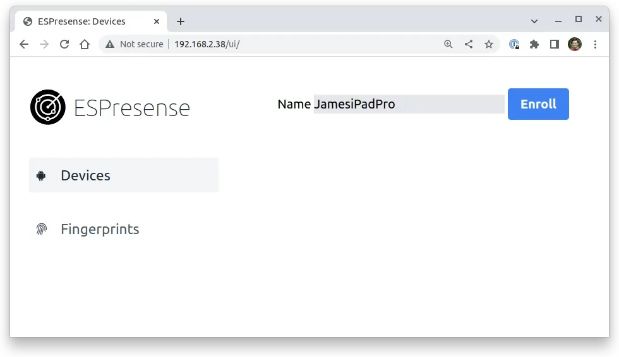The width and height of the screenshot is (619, 357).
Task: Open the extensions puzzle piece menu
Action: (534, 44)
